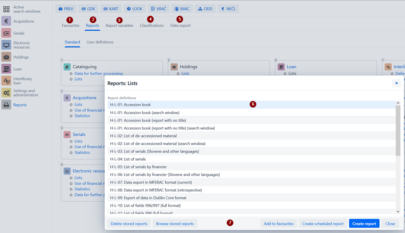Click Browse stored reports button
Screen dimensions: 405x233
[175, 224]
